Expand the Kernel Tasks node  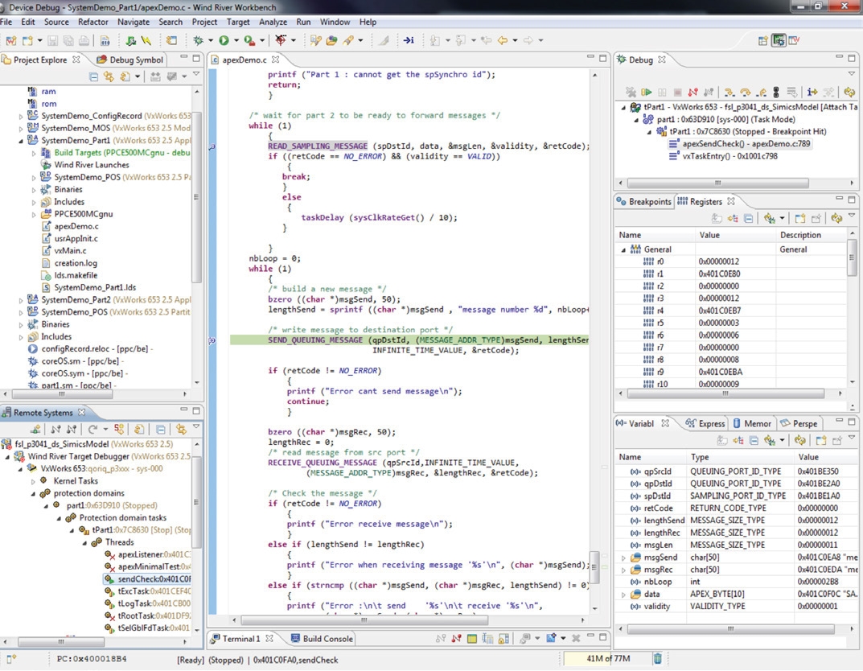pos(33,482)
